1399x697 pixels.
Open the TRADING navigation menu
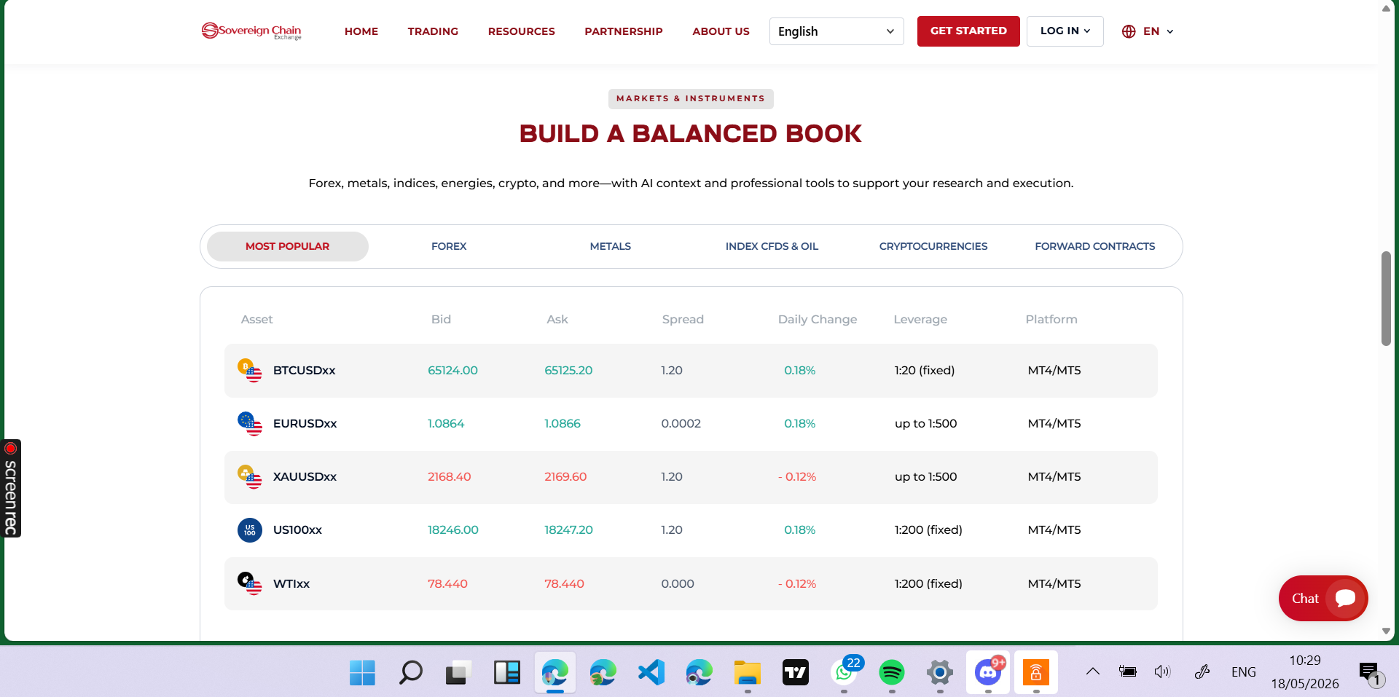[433, 31]
